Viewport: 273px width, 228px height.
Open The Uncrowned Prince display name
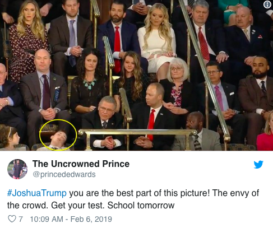point(81,164)
